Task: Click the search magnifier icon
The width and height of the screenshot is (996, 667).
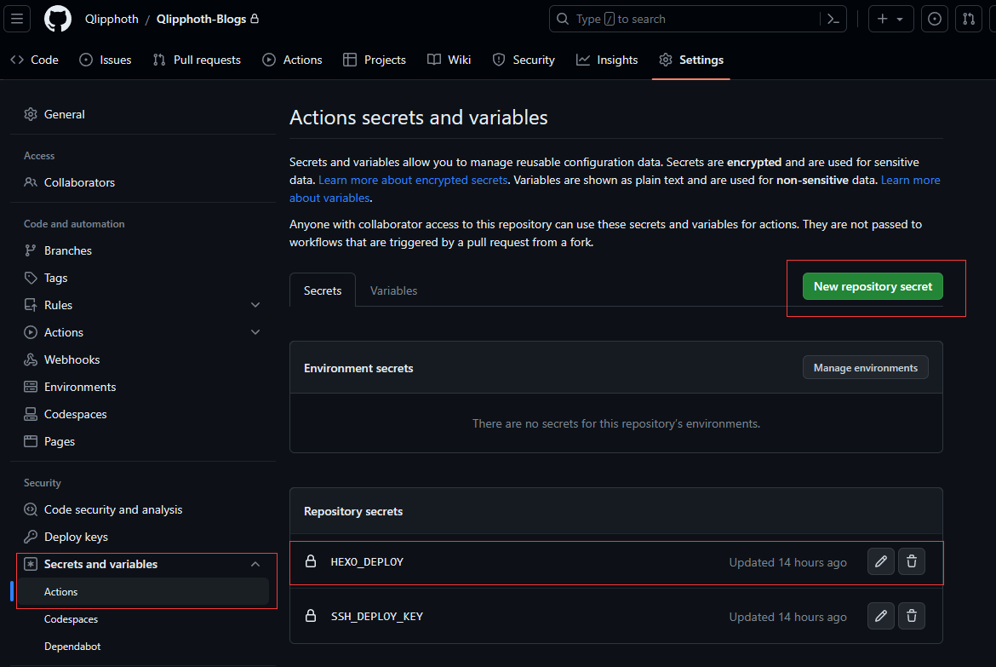Action: [x=563, y=19]
